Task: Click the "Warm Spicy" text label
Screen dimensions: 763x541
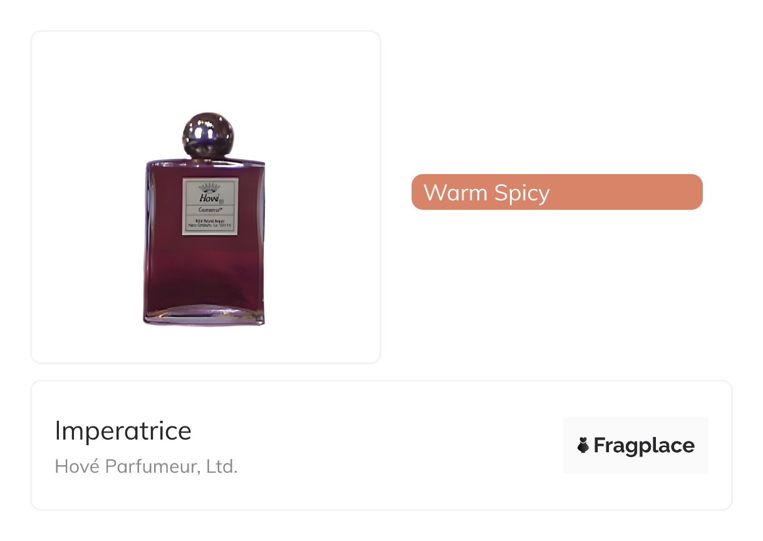Action: coord(486,192)
